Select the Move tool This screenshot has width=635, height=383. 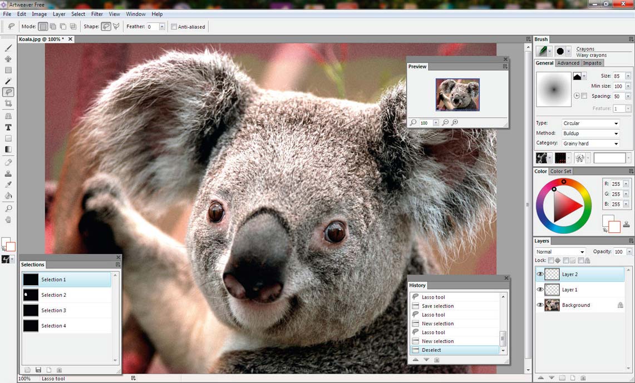(x=8, y=59)
